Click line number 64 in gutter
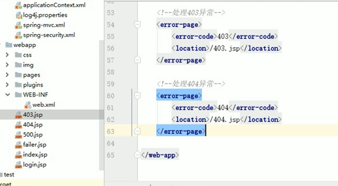338x186 pixels. point(110,143)
